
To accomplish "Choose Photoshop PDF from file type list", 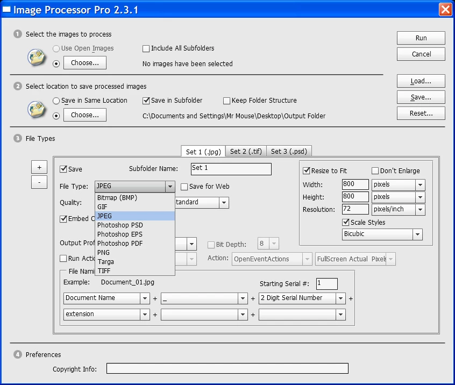I will pyautogui.click(x=135, y=244).
